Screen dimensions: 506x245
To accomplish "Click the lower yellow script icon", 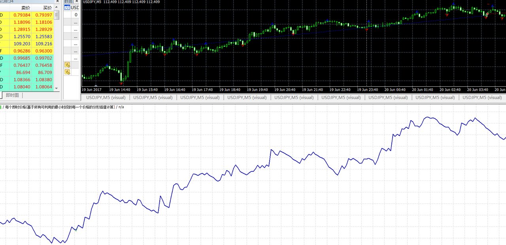I will 67,72.
